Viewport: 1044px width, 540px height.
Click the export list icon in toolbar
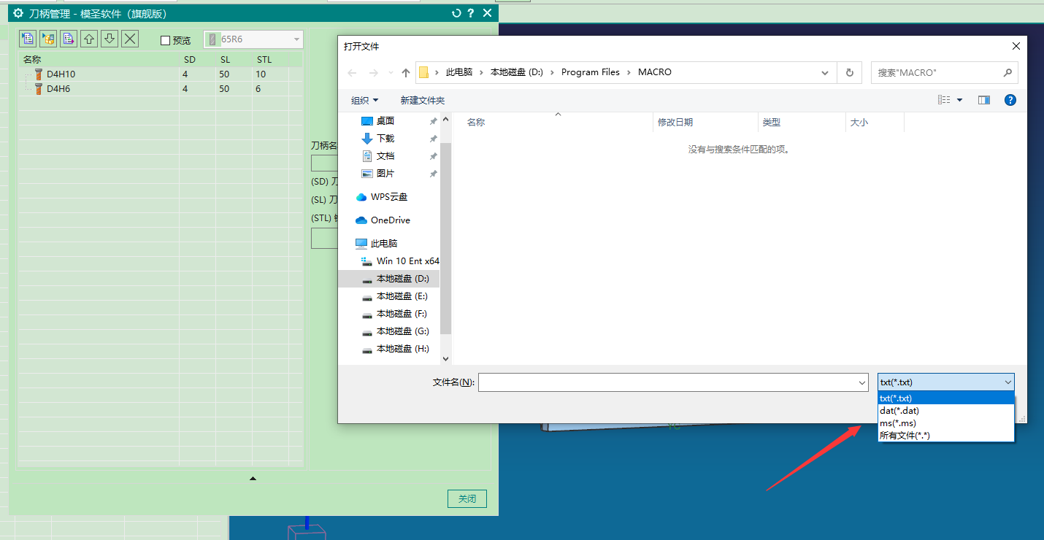69,39
